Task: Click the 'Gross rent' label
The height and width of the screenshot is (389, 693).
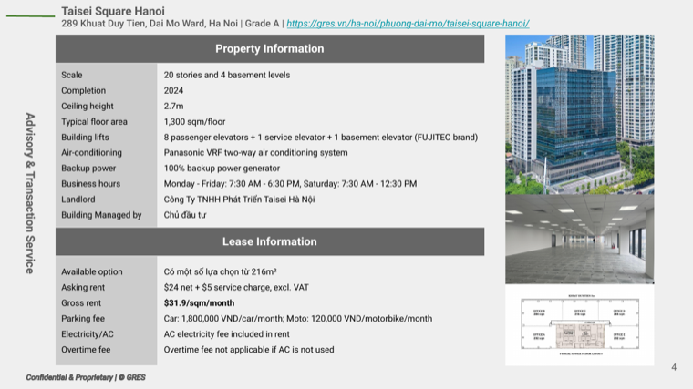Action: point(81,302)
